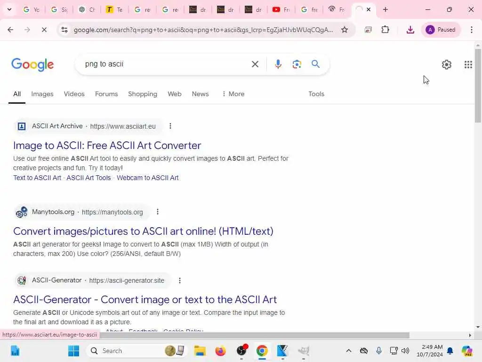Click the taskbar Search box

coord(137,351)
